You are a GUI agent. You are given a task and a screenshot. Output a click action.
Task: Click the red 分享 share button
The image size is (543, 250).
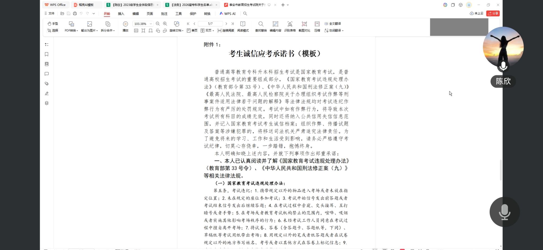493,13
